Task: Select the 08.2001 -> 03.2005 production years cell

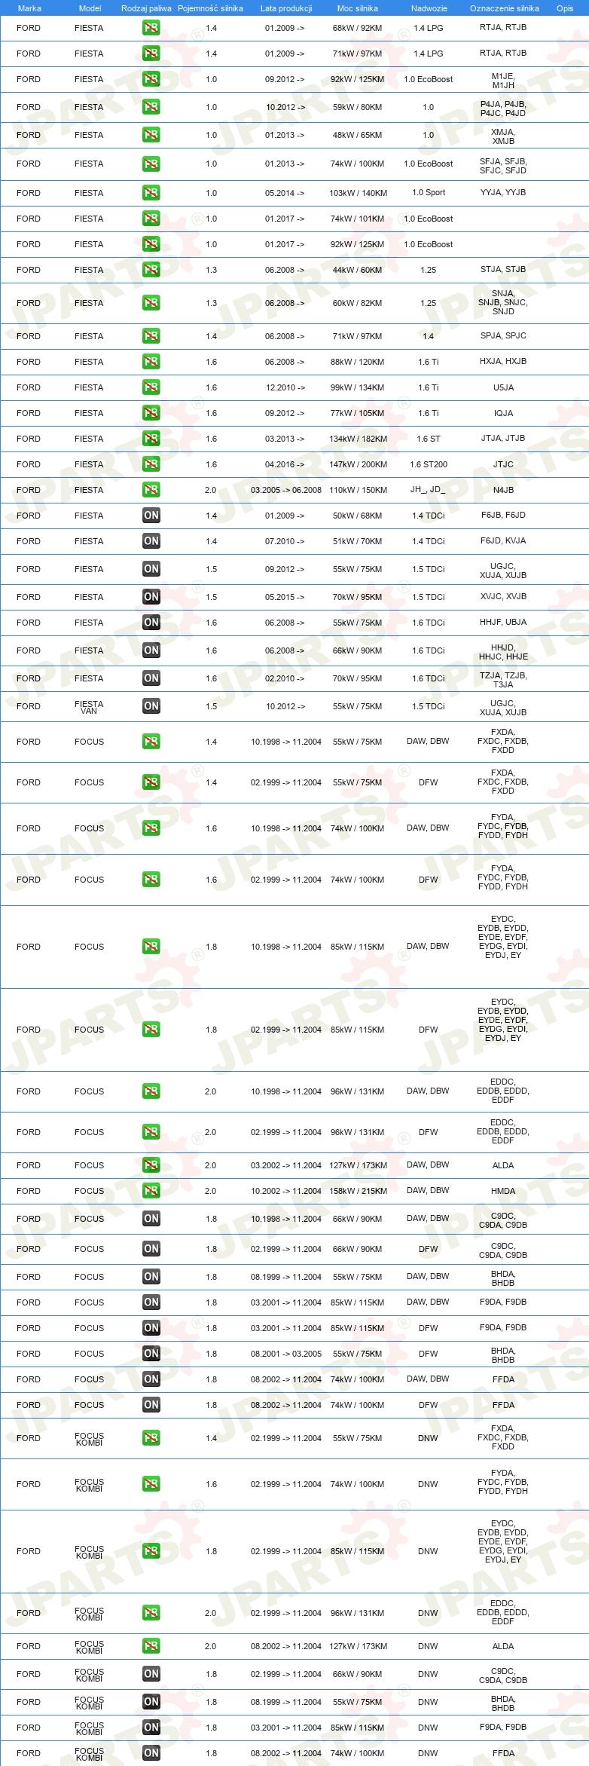Action: [x=286, y=1354]
